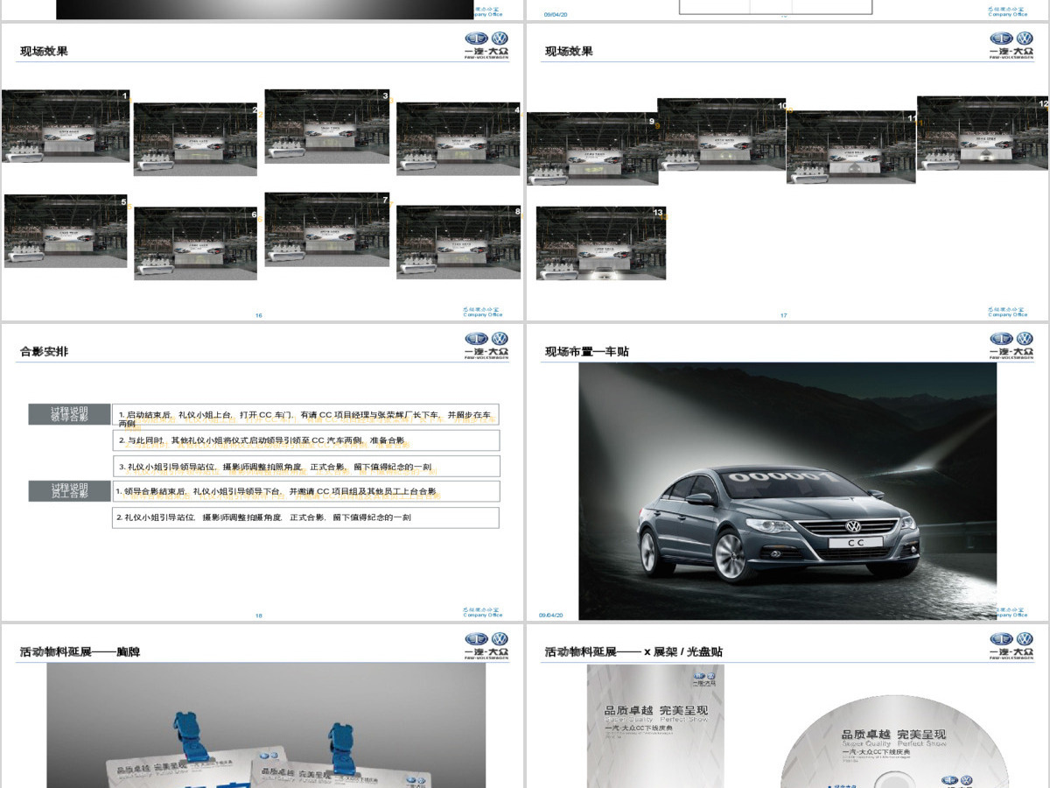
Task: Click the 现场效果 title on slide 16
Action: [44, 51]
